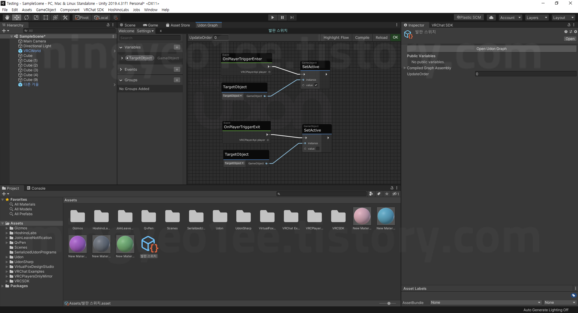Open Udon Graph Settings dropdown
The width and height of the screenshot is (578, 313).
coord(145,31)
